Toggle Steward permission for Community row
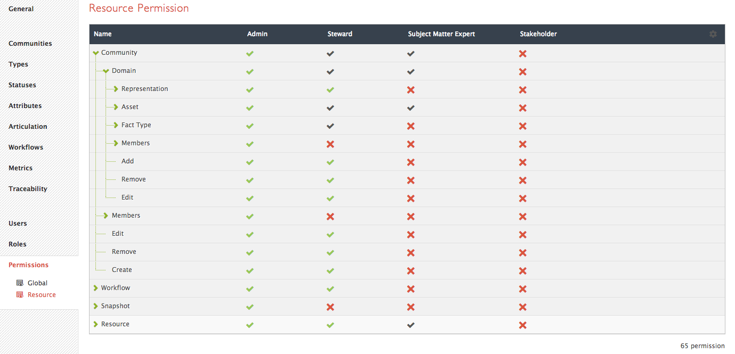Viewport: 735px width, 354px height. point(330,53)
